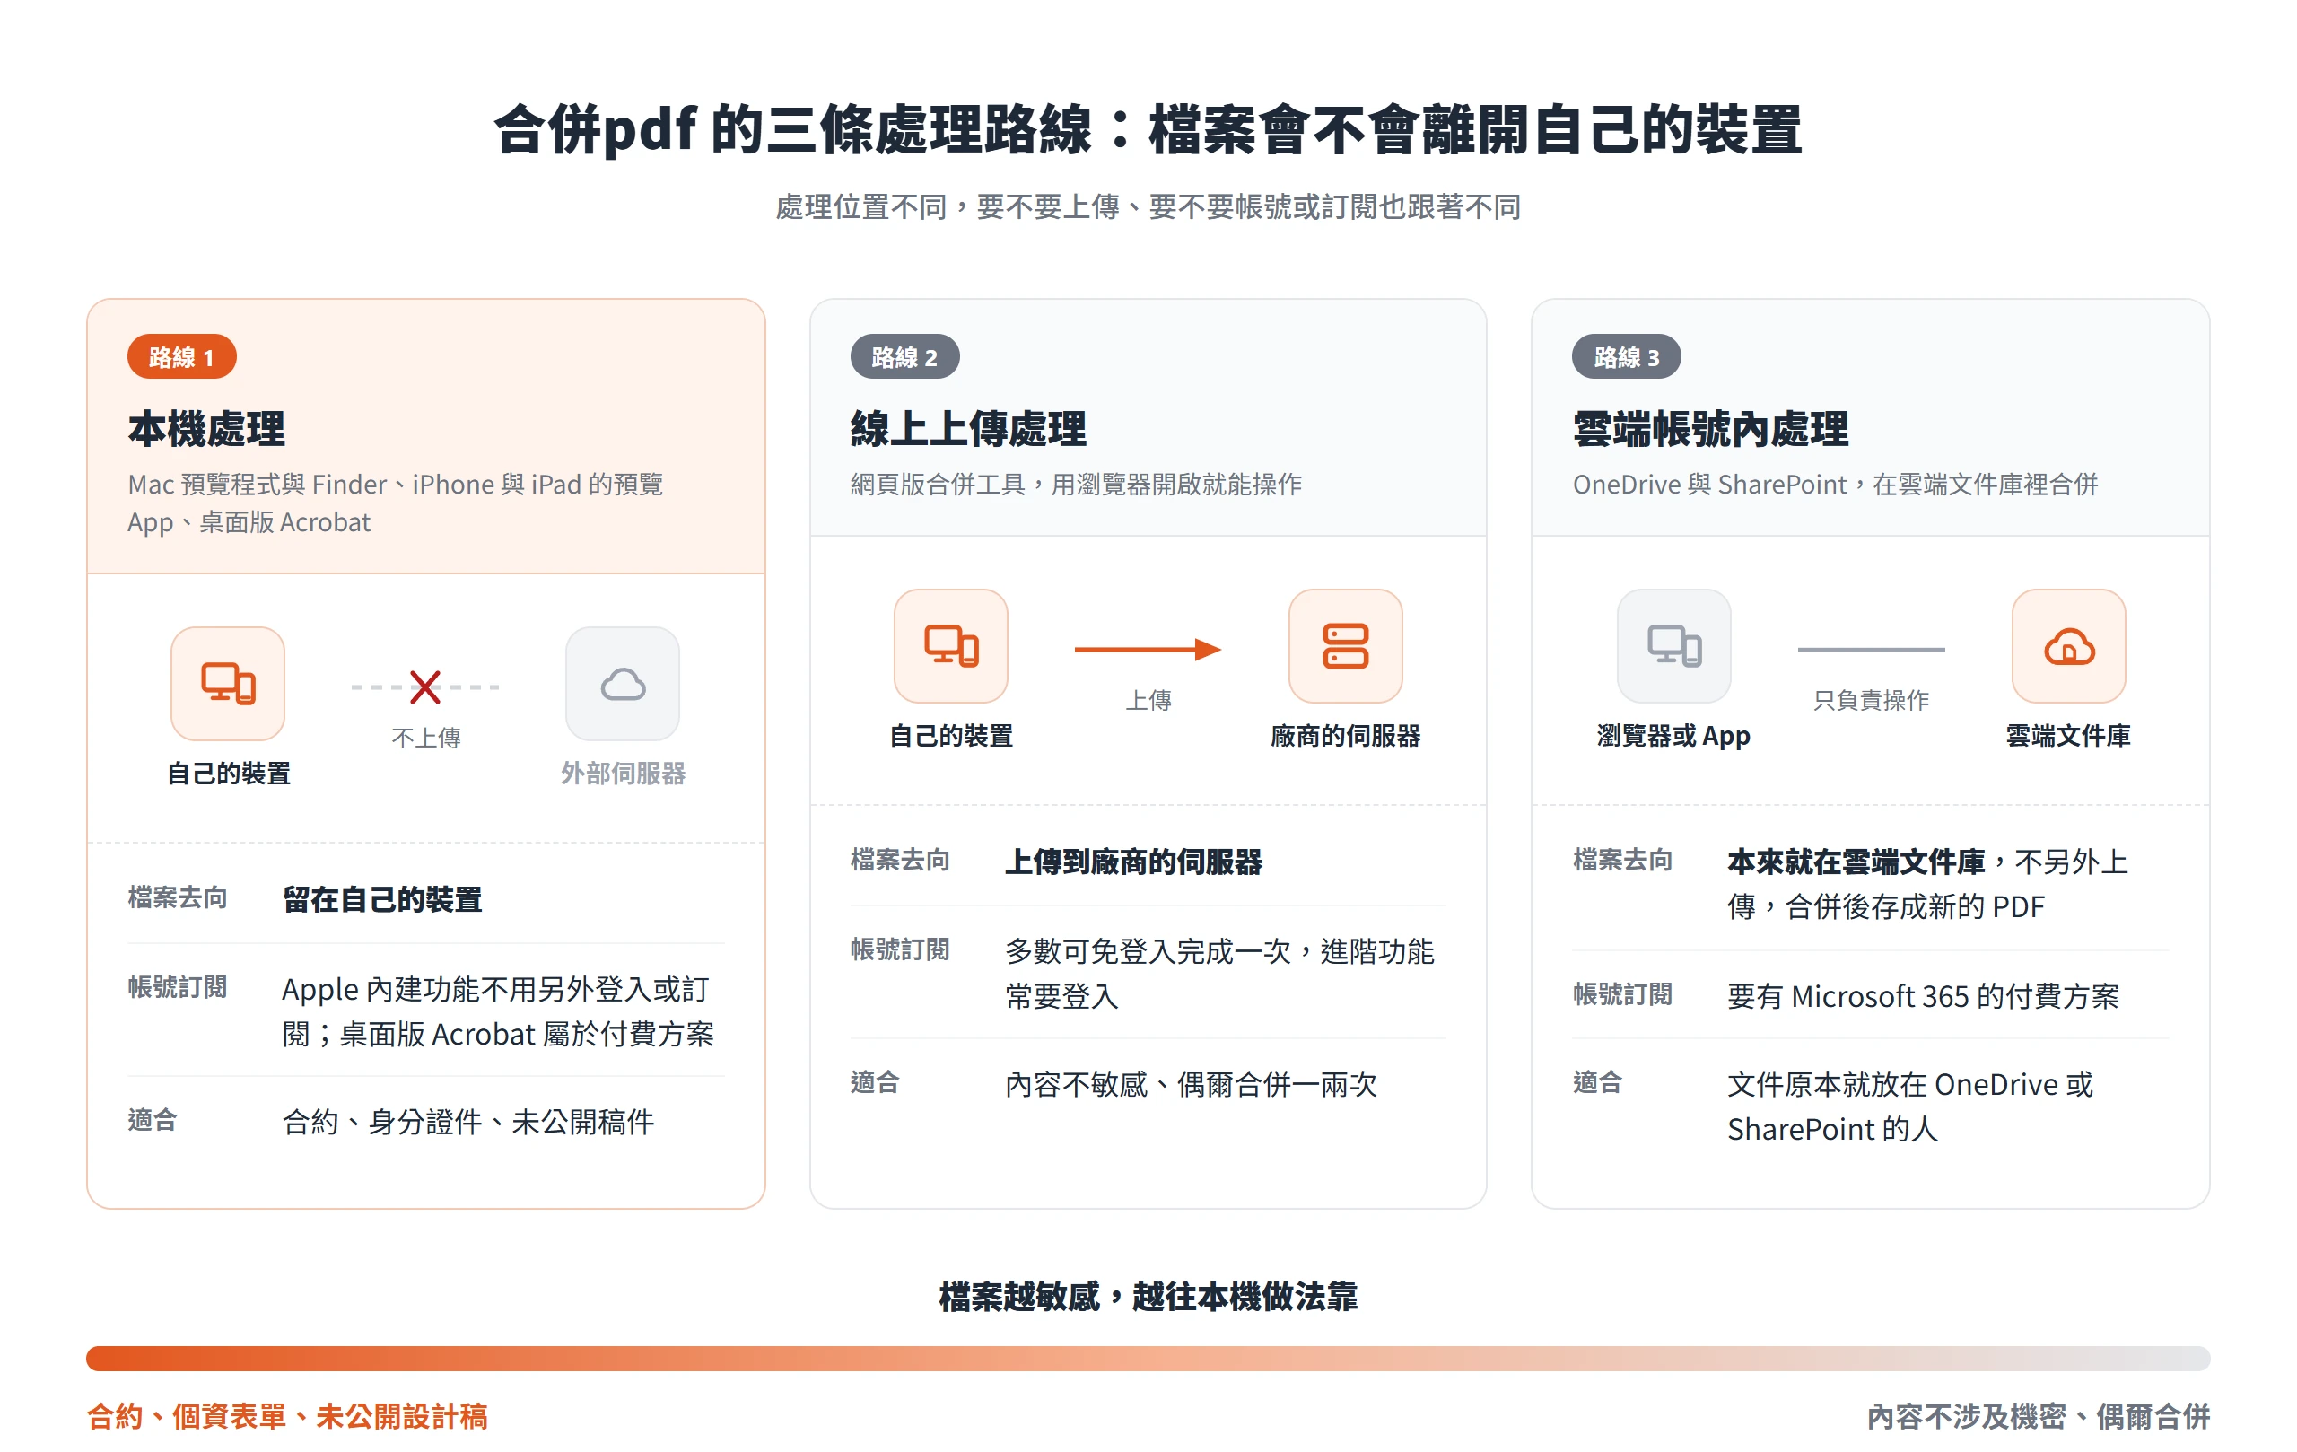Click the server icon above 廠商的伺服器
2297x1452 pixels.
(1346, 646)
